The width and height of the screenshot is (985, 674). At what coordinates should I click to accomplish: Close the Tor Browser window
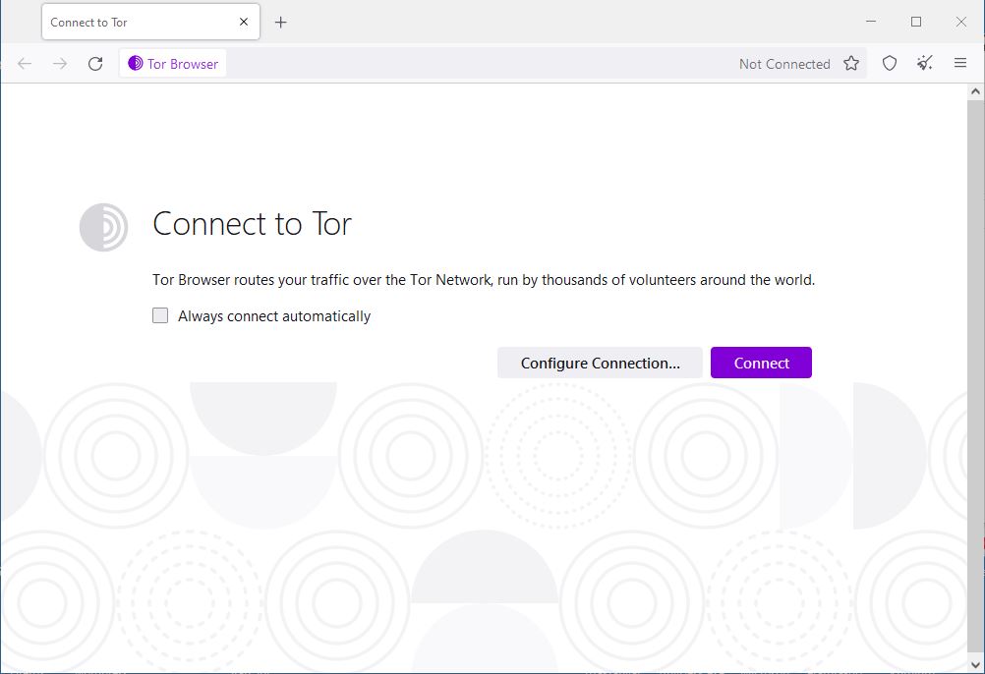pyautogui.click(x=961, y=22)
